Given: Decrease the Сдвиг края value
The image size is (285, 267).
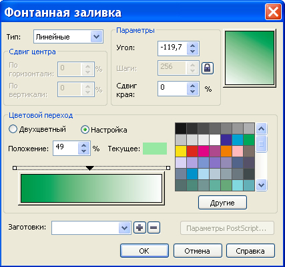Looking at the screenshot, I should [192, 92].
